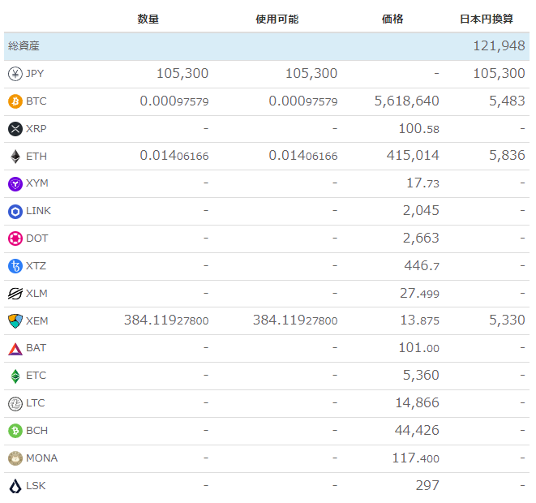Viewport: 536px width, 503px height.
Task: Click DOT price 2,663
Action: 421,239
